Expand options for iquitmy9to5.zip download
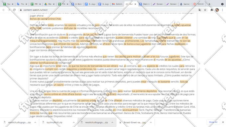Screen dimensions: 226x127 point(74,122)
